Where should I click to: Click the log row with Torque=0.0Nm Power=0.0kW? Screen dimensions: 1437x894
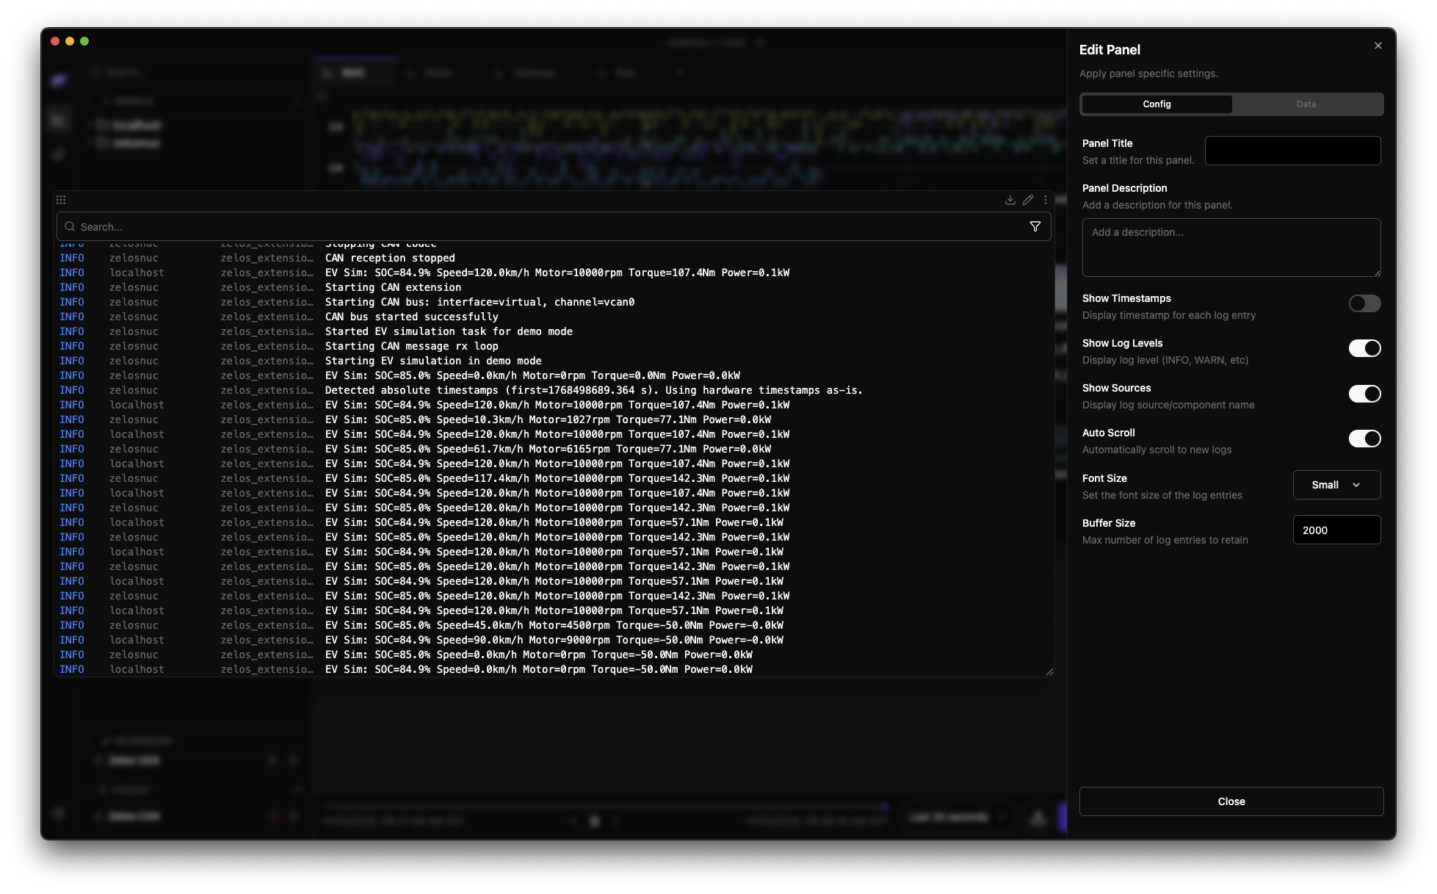(554, 375)
